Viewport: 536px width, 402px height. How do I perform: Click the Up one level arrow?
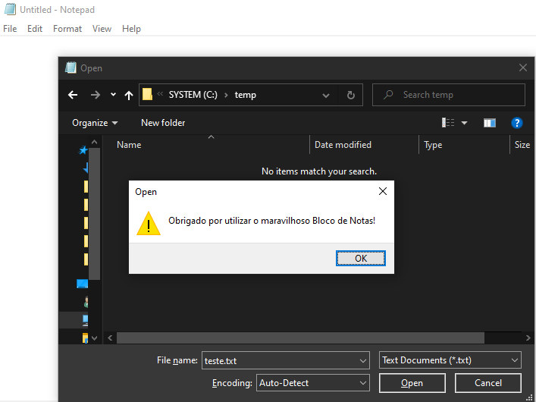[x=129, y=95]
